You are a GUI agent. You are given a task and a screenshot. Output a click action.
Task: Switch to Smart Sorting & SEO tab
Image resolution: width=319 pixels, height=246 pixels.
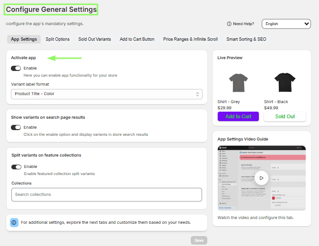tap(246, 39)
